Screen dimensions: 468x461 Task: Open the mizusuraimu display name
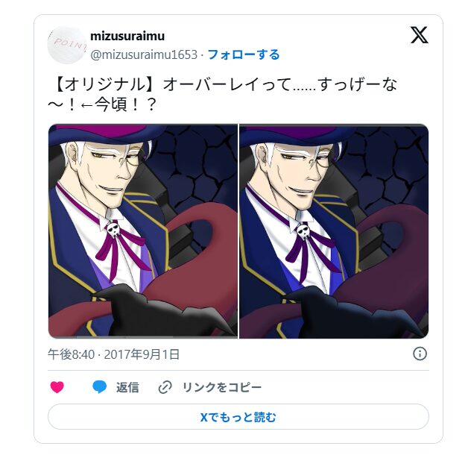(x=127, y=36)
